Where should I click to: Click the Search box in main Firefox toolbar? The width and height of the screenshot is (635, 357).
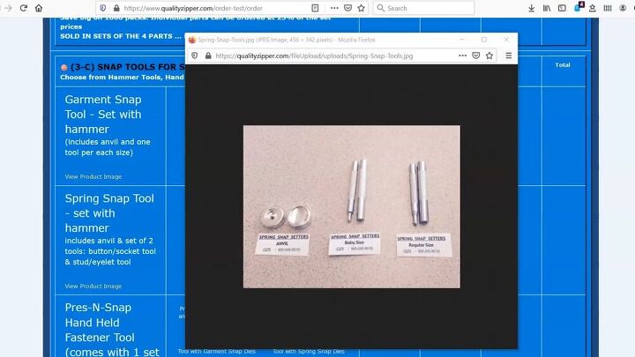coord(423,8)
